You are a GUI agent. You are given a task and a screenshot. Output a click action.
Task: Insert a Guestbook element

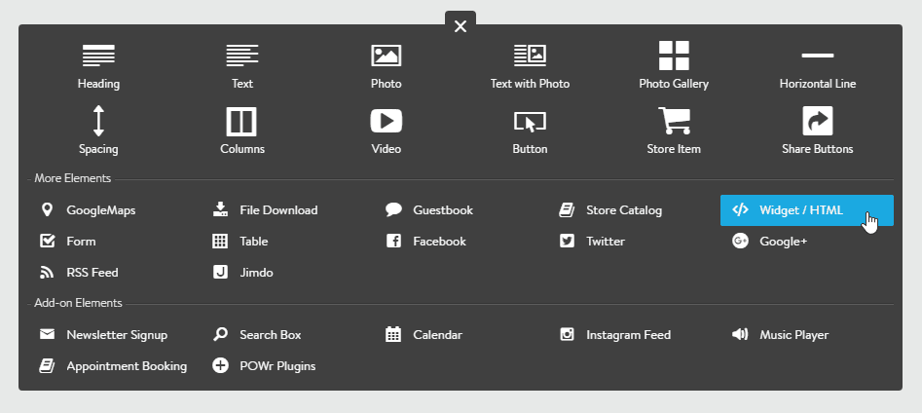point(442,209)
